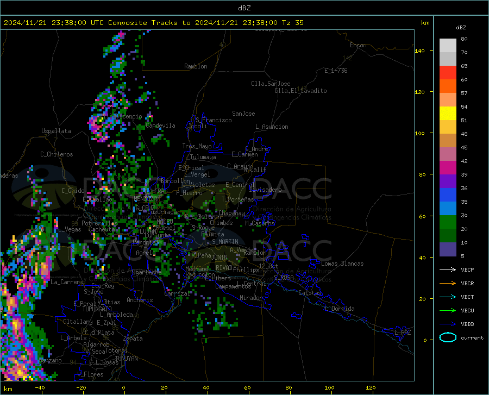Viewport: 489px width, 395px height.
Task: Click the C_Guido label
Action: pos(73,191)
